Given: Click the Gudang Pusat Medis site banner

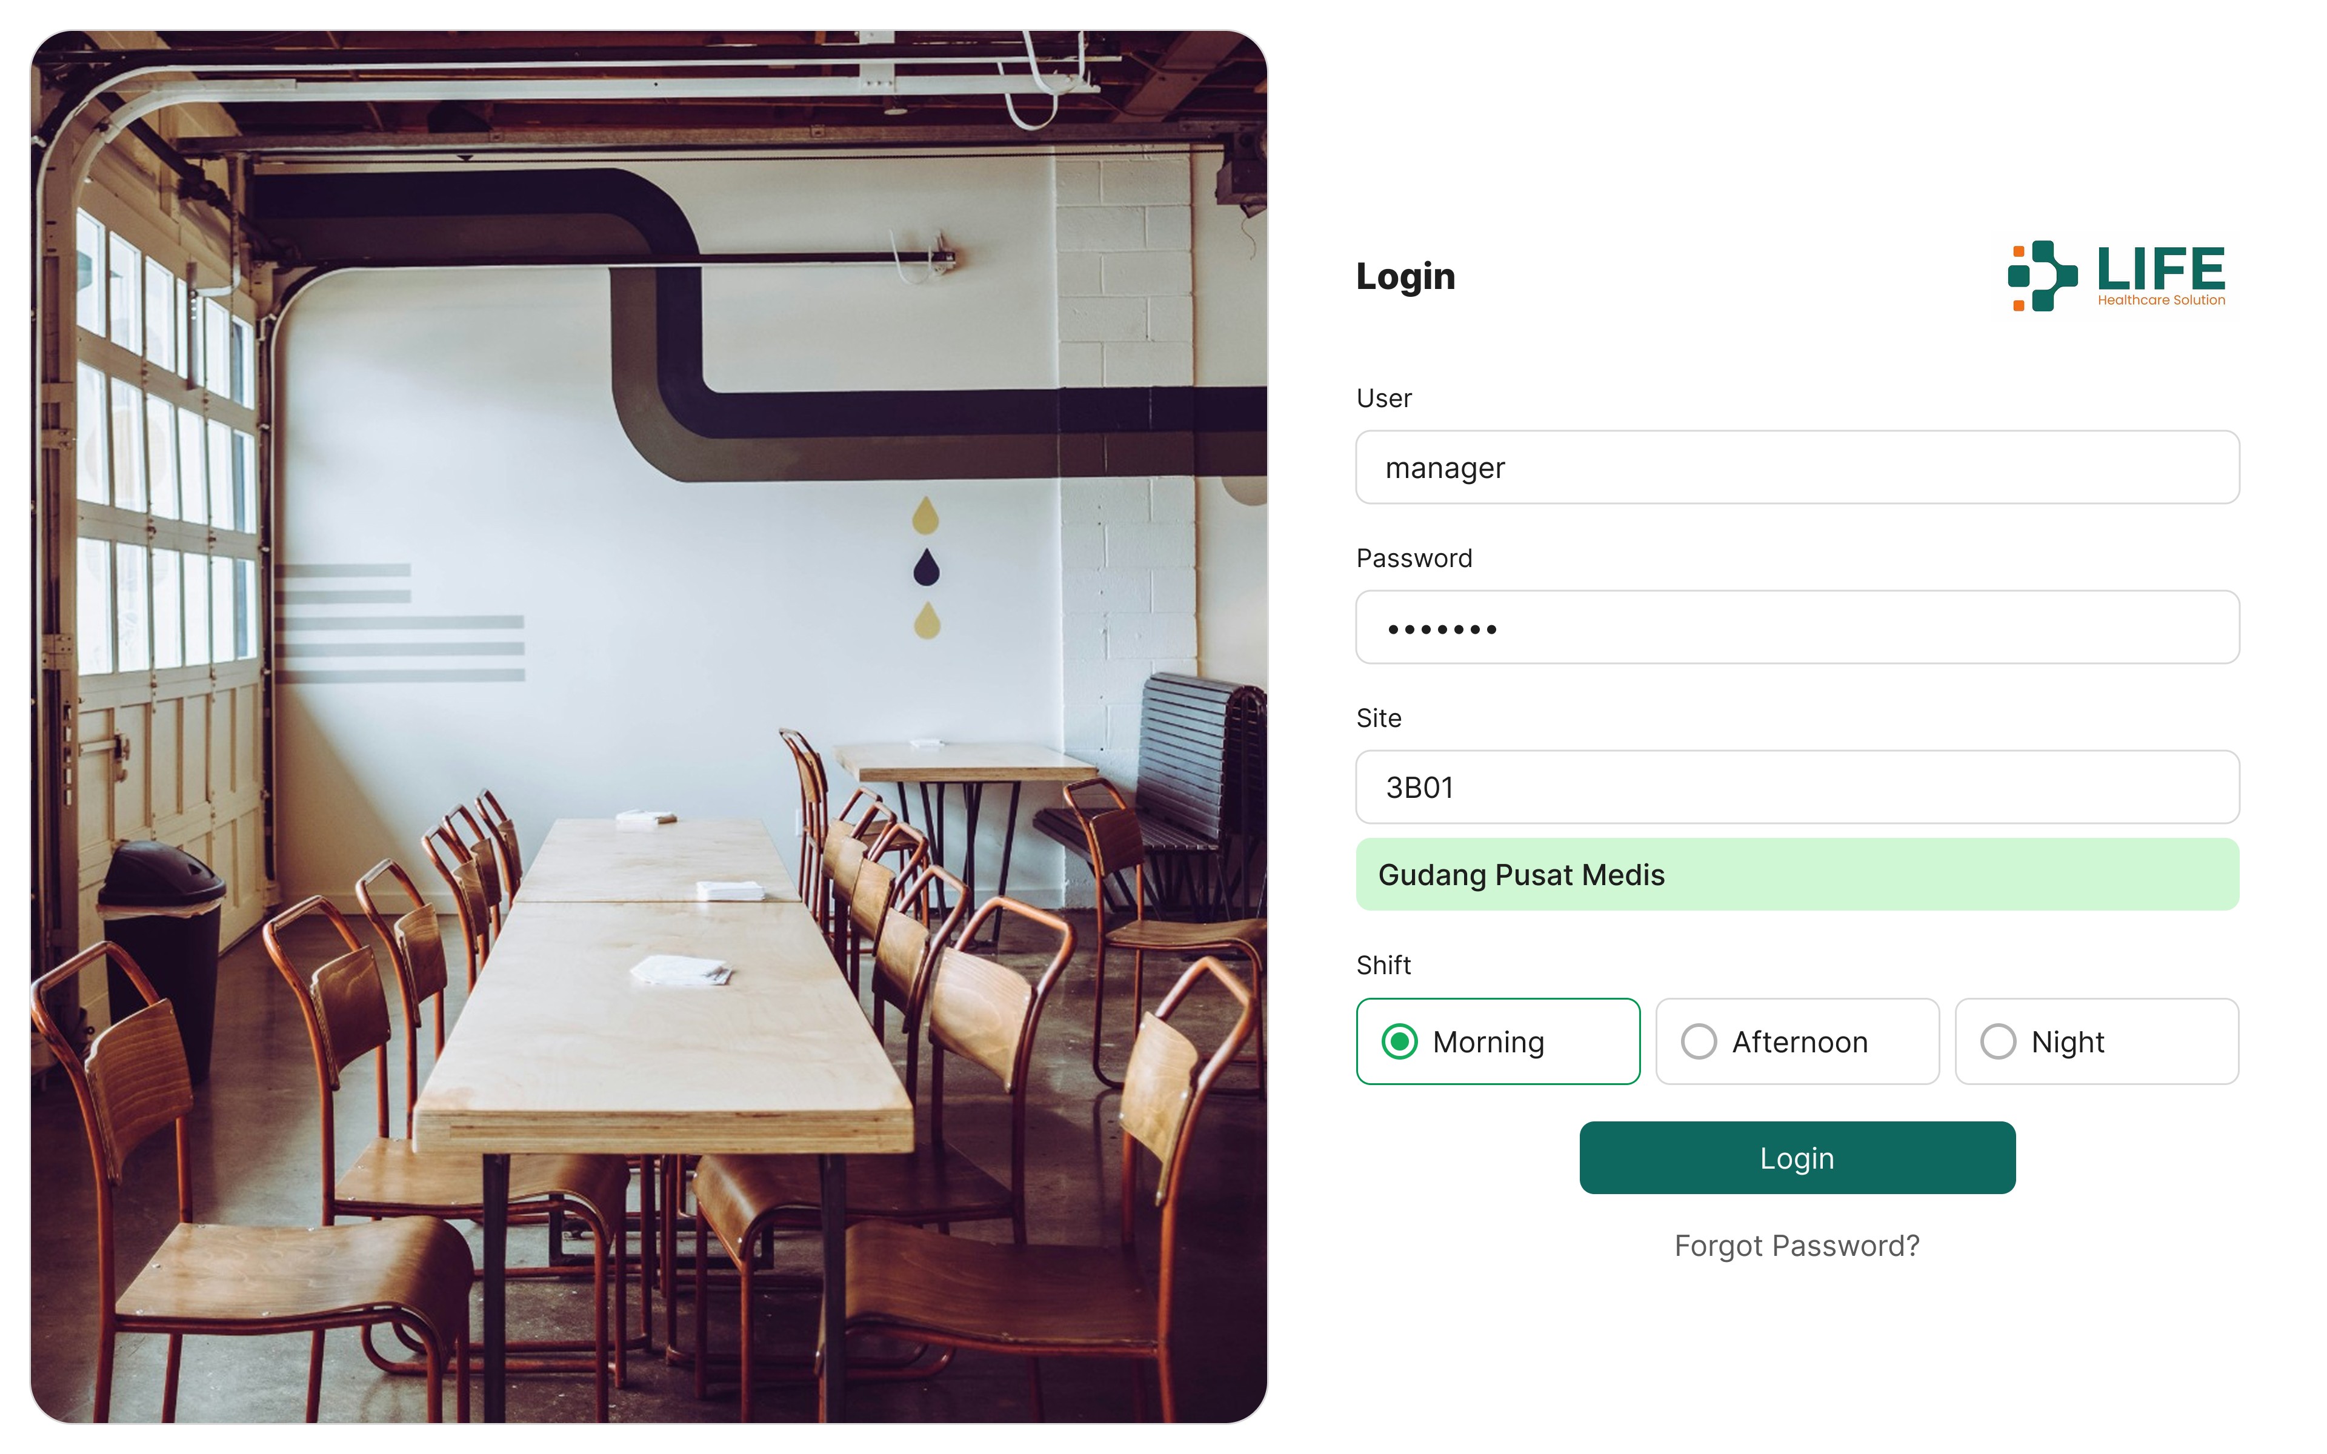Looking at the screenshot, I should point(1797,874).
